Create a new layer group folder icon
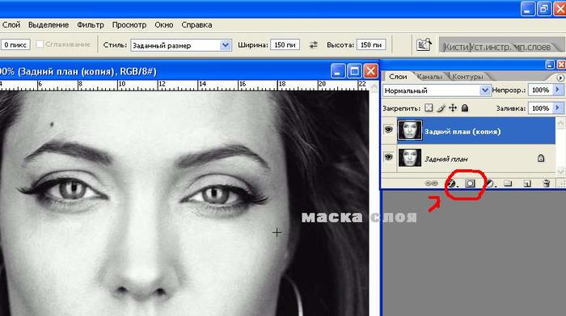This screenshot has width=566, height=316. [509, 183]
